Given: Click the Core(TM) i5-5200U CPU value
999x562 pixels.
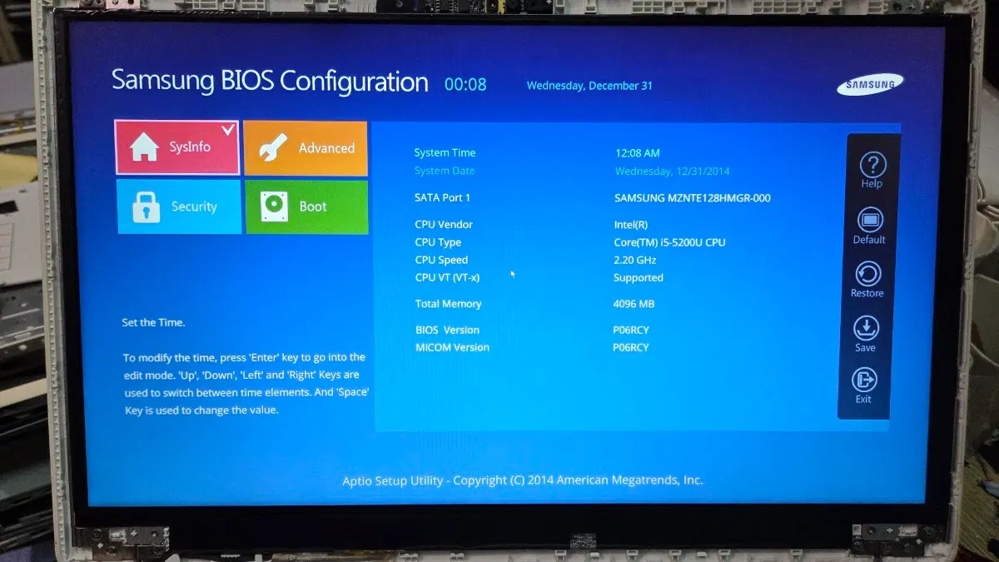Looking at the screenshot, I should [670, 242].
